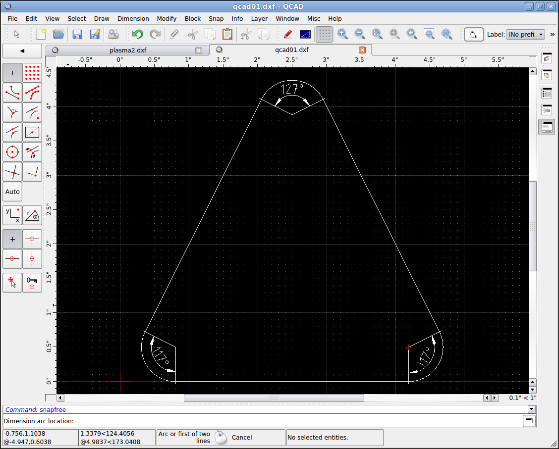Open the list panel icon on right dock
Image resolution: width=559 pixels, height=449 pixels.
547,93
